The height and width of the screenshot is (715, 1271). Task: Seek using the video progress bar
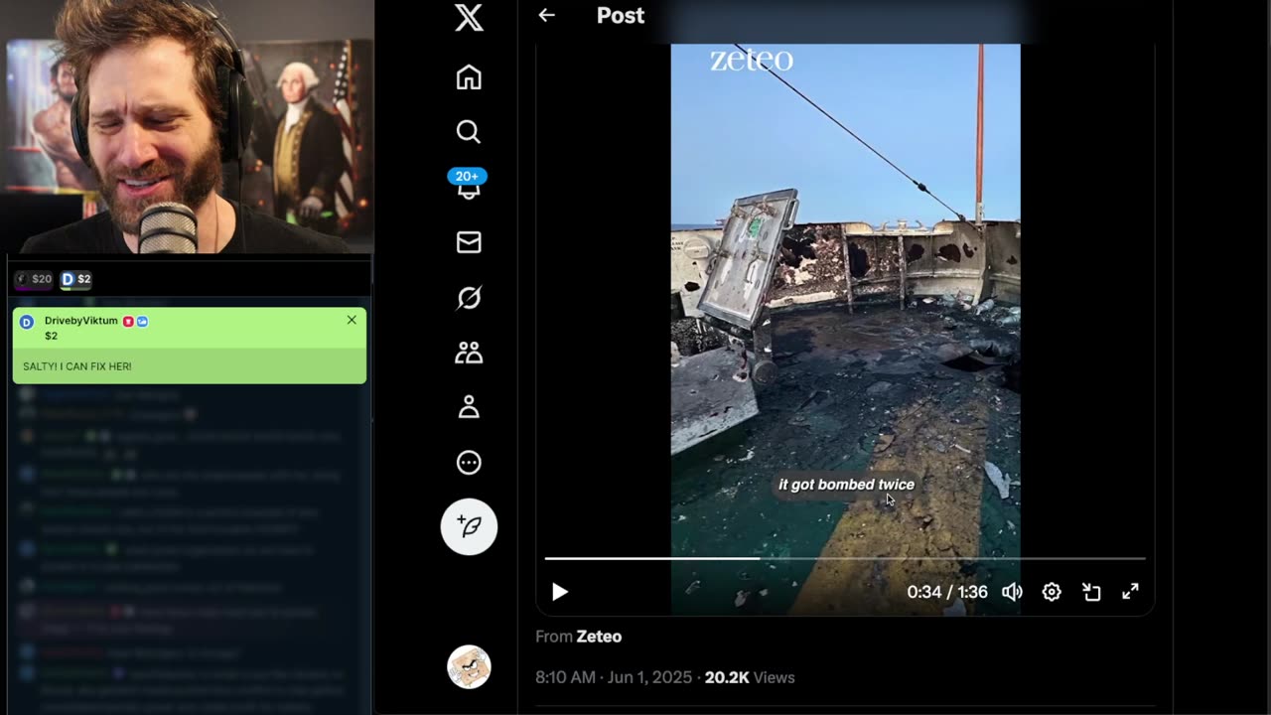[x=845, y=558]
